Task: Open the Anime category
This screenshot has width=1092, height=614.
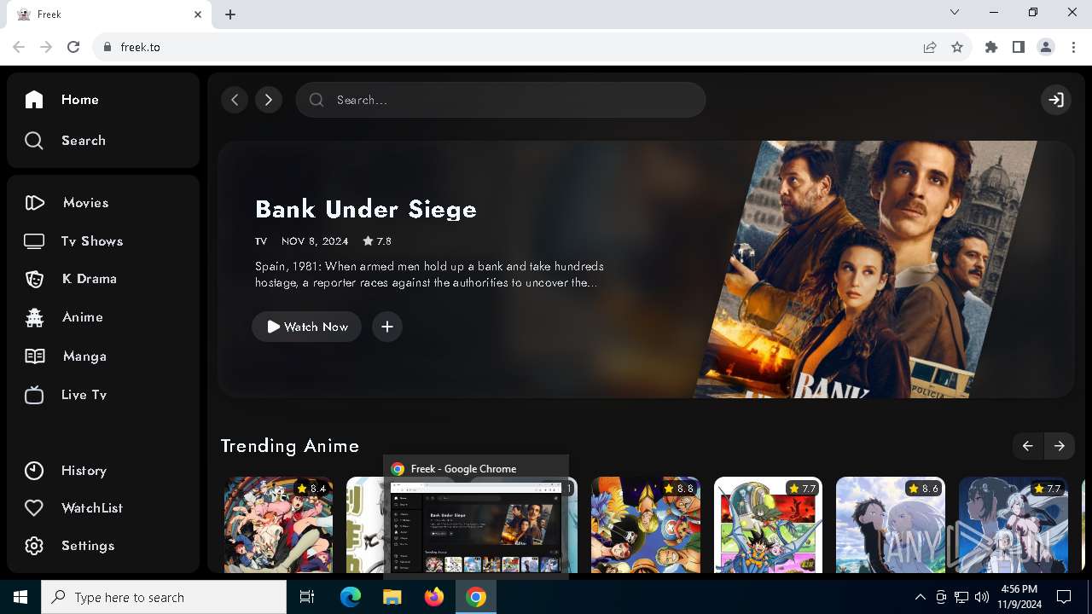Action: 63,317
